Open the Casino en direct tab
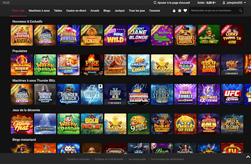 coord(76,11)
